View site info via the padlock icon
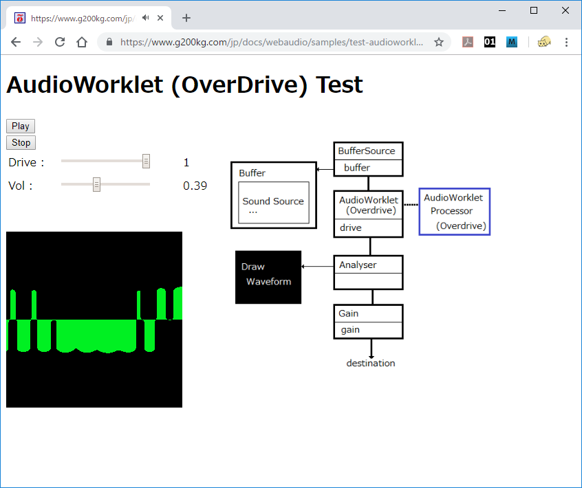 (109, 42)
